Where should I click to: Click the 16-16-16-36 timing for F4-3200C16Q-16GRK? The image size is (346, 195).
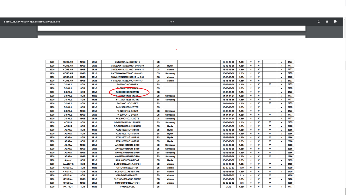pos(228,84)
